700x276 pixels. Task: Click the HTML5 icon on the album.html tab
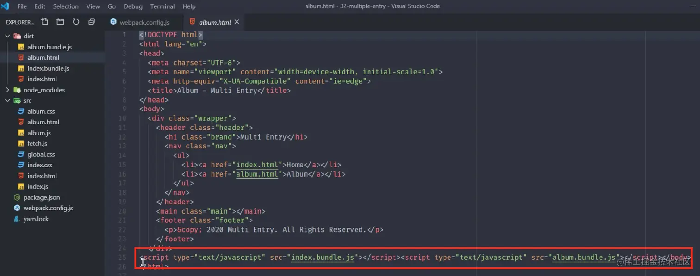click(193, 22)
